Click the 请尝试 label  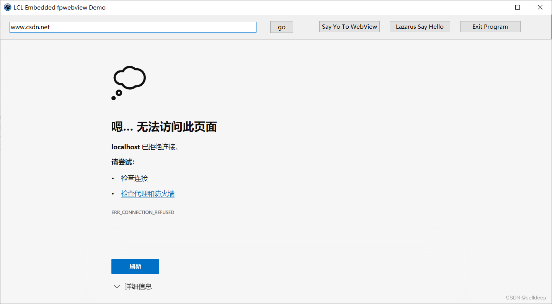click(123, 162)
